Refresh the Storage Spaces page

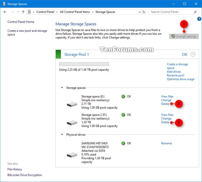click(144, 12)
